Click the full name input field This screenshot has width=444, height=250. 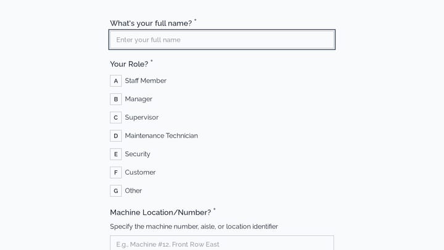coord(222,40)
